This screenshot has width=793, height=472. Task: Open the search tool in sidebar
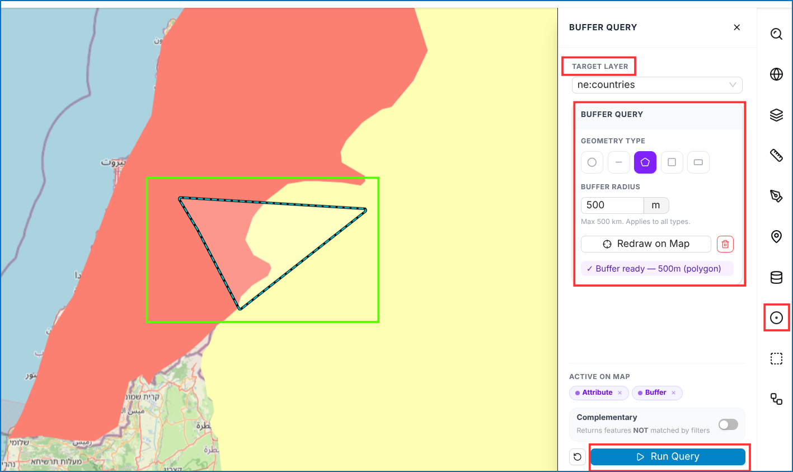click(776, 34)
